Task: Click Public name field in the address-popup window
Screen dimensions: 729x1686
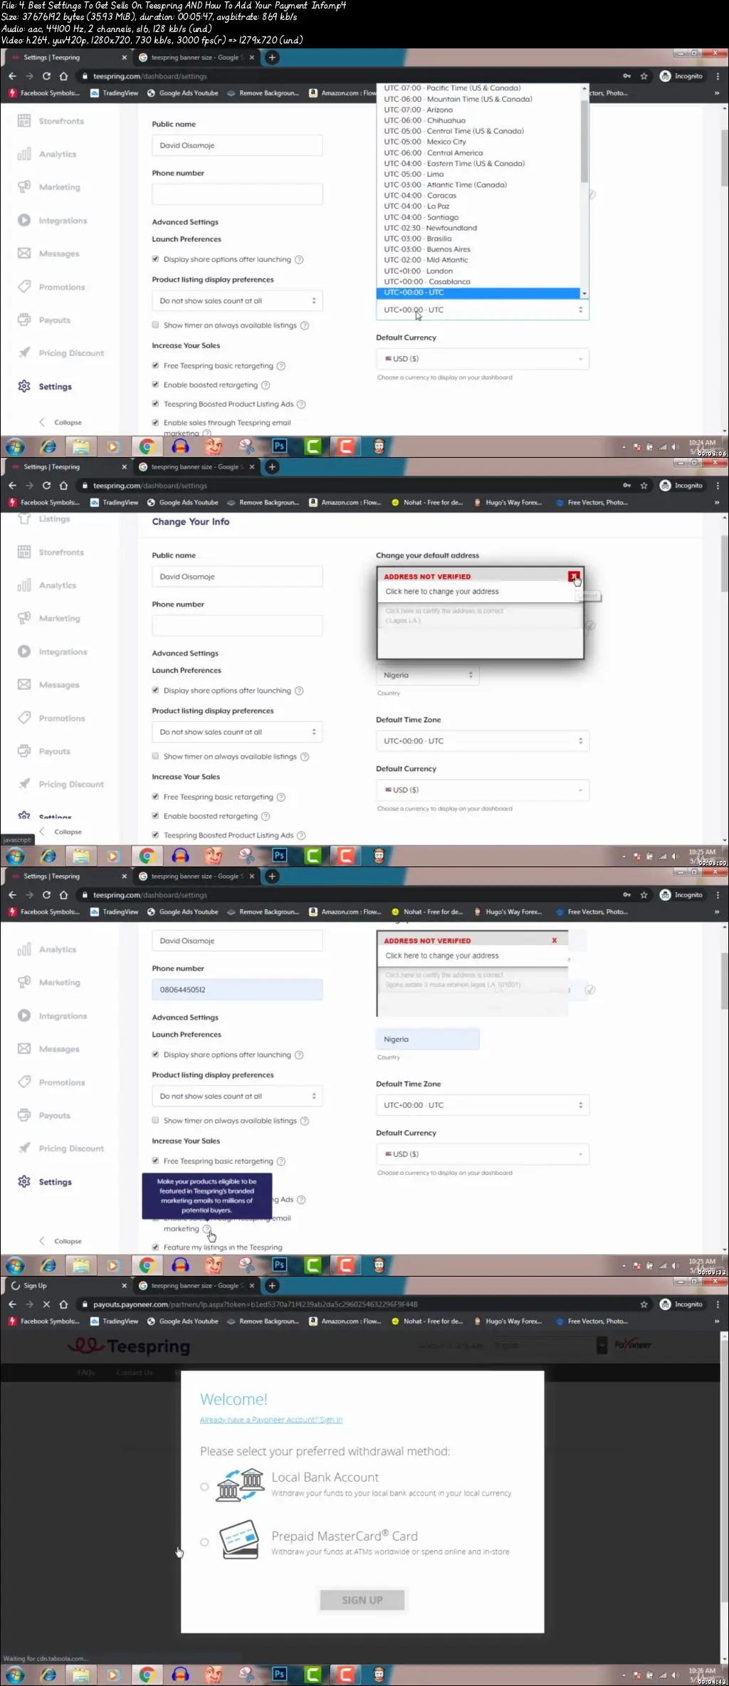Action: point(237,577)
